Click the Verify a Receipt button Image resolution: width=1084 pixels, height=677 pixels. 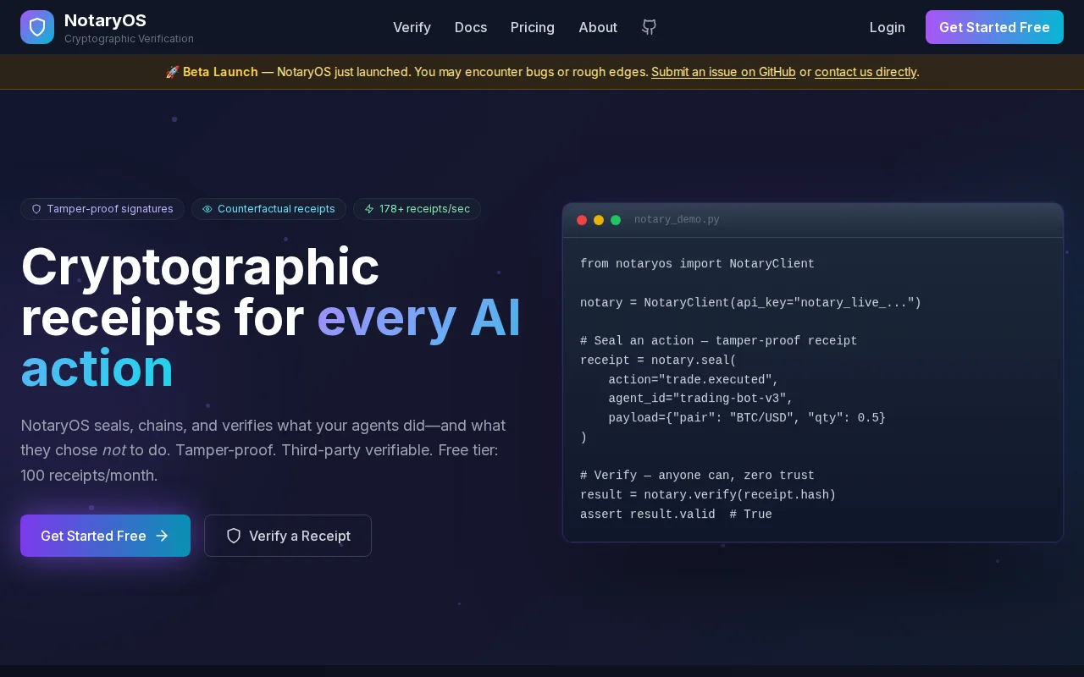(288, 536)
